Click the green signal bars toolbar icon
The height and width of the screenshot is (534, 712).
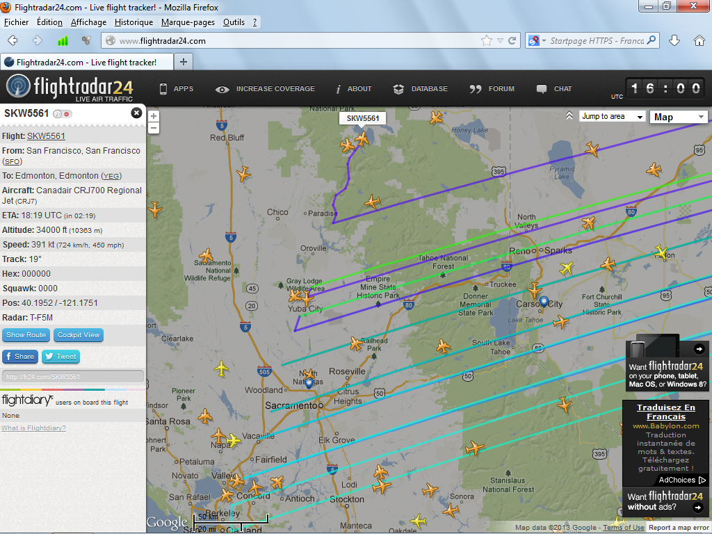click(63, 41)
